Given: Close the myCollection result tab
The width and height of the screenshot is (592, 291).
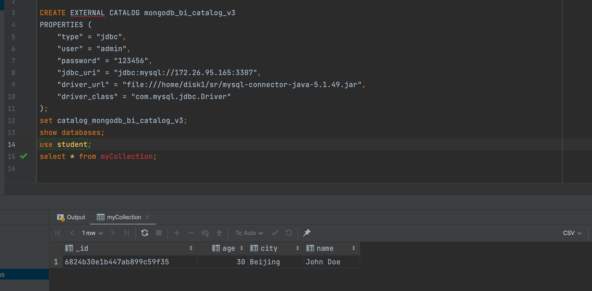Looking at the screenshot, I should pos(148,217).
